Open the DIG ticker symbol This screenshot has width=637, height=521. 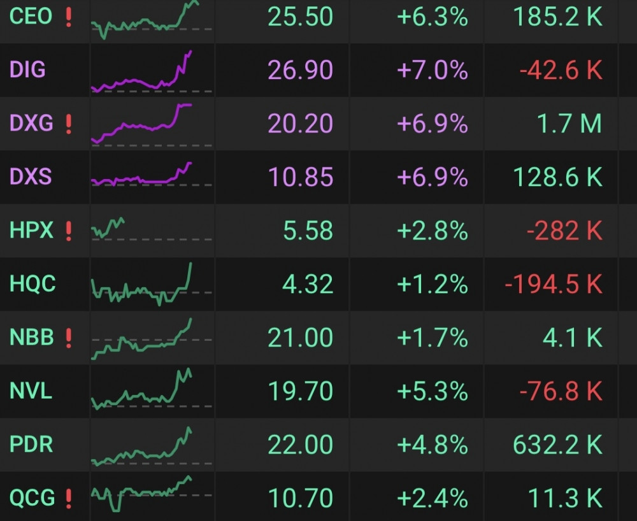27,70
